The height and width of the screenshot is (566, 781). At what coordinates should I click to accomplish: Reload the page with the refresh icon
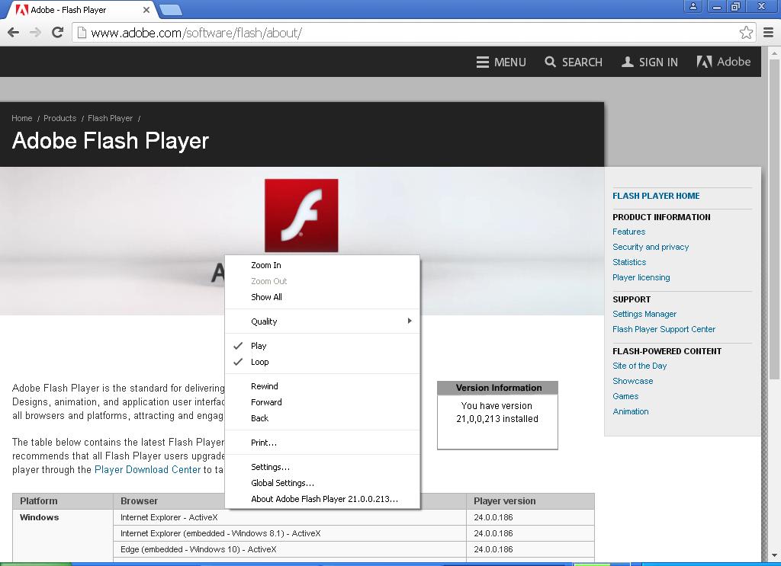click(x=58, y=32)
